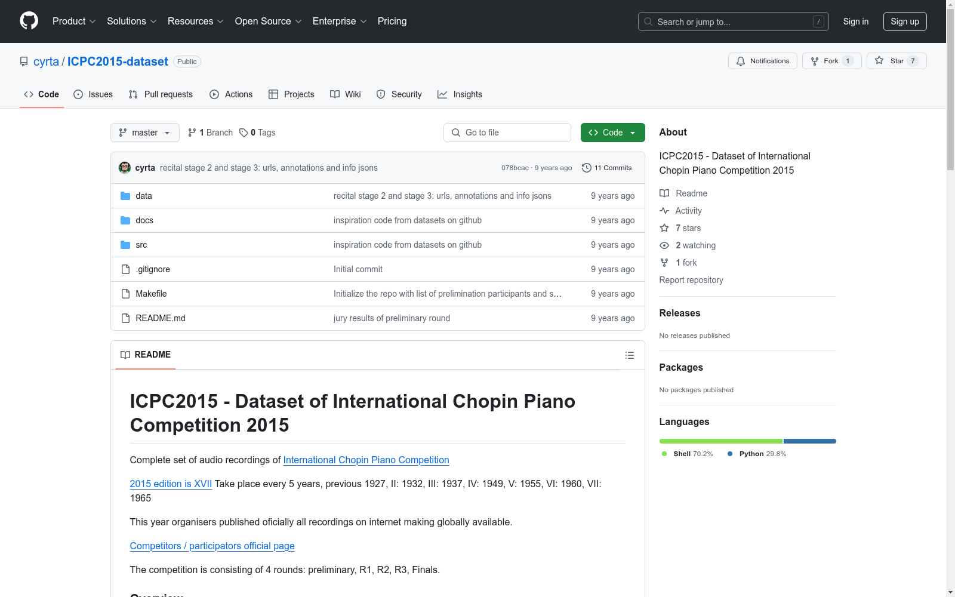The width and height of the screenshot is (955, 597).
Task: Open the Insights tab
Action: (460, 94)
